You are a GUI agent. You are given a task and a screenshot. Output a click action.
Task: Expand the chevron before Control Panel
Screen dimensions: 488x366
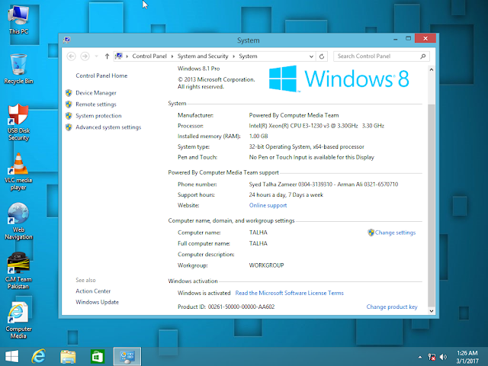pos(127,56)
